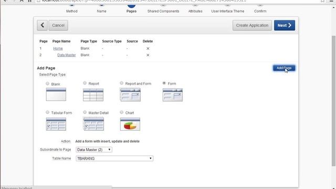336x189 pixels.
Task: Click the Report page type thumbnail image
Action: point(93,94)
